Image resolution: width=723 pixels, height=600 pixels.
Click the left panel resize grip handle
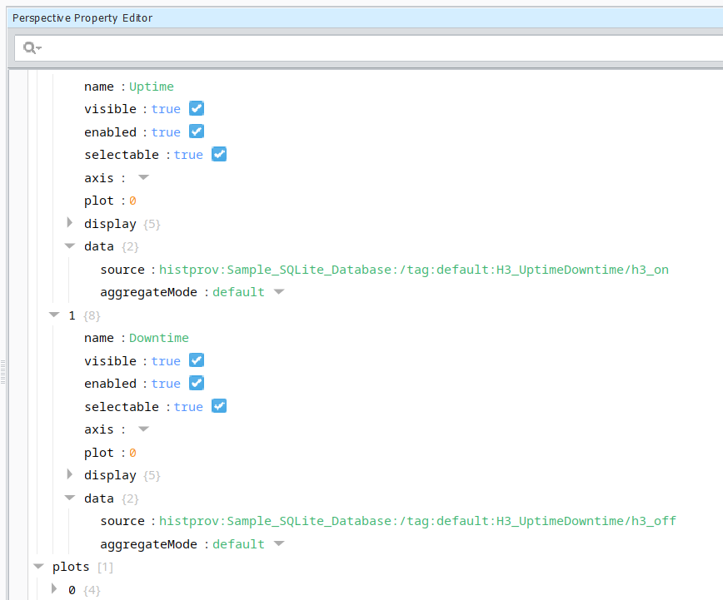click(x=2, y=372)
